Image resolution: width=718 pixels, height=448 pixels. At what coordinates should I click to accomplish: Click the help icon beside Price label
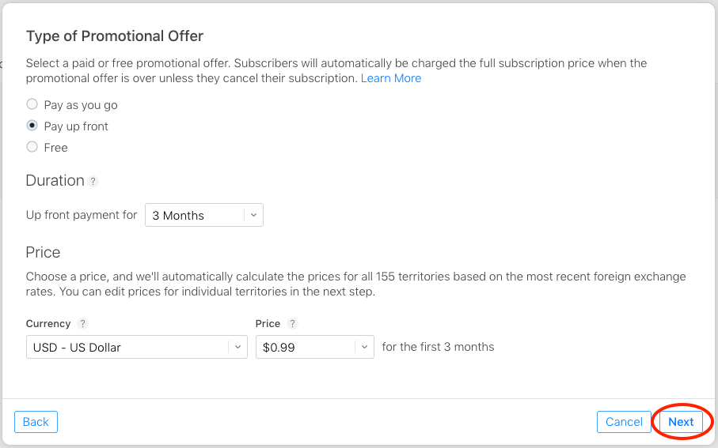coord(292,324)
